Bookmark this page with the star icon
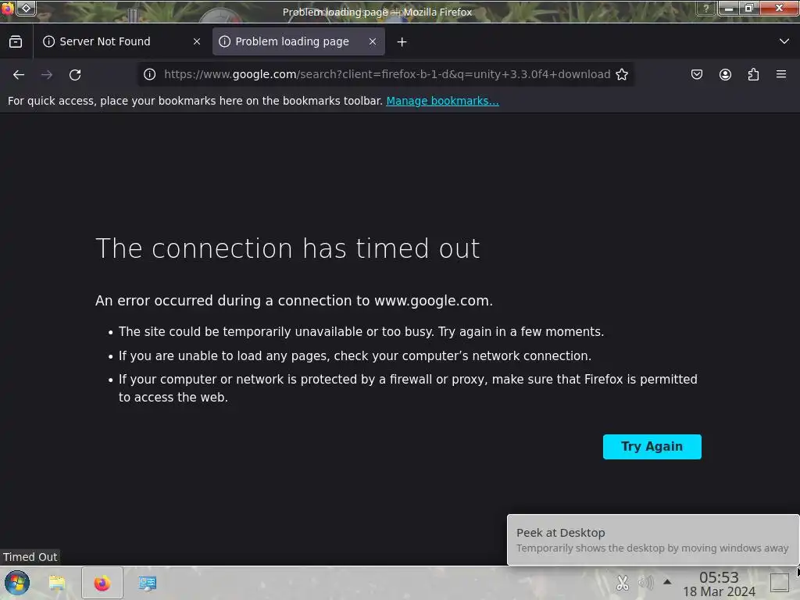Image resolution: width=800 pixels, height=600 pixels. tap(621, 74)
